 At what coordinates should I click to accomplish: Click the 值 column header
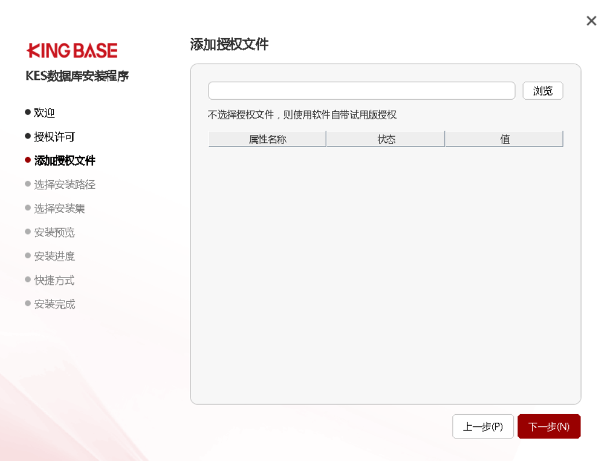[505, 139]
